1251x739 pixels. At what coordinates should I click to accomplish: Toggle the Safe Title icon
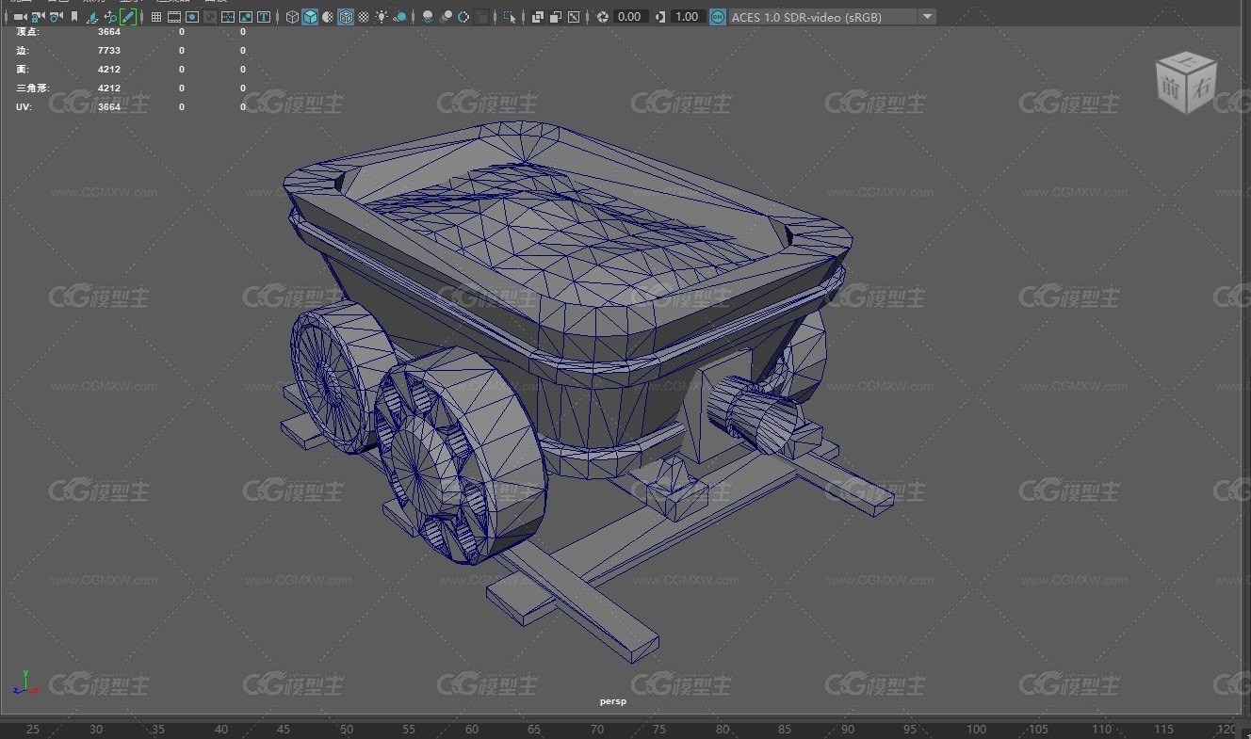point(264,17)
